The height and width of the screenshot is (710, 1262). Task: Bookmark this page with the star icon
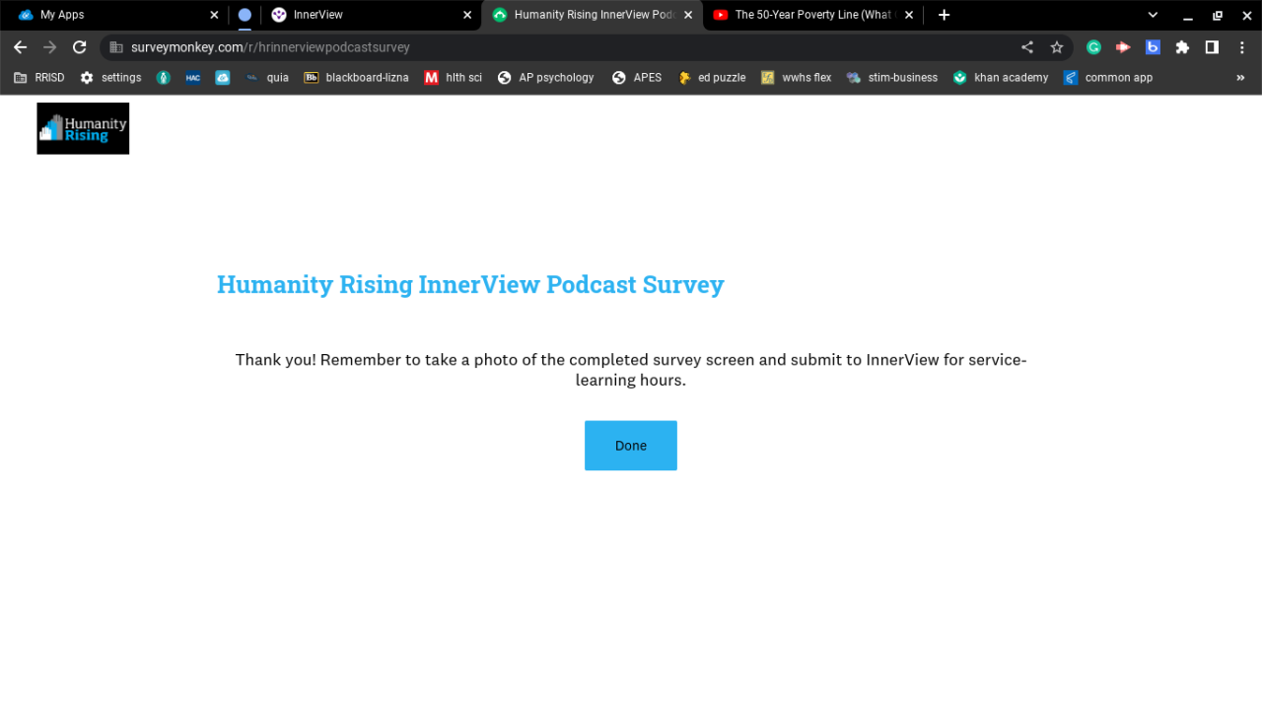coord(1057,47)
